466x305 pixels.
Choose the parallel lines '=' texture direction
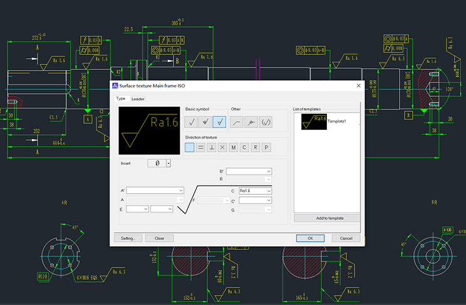pyautogui.click(x=200, y=147)
